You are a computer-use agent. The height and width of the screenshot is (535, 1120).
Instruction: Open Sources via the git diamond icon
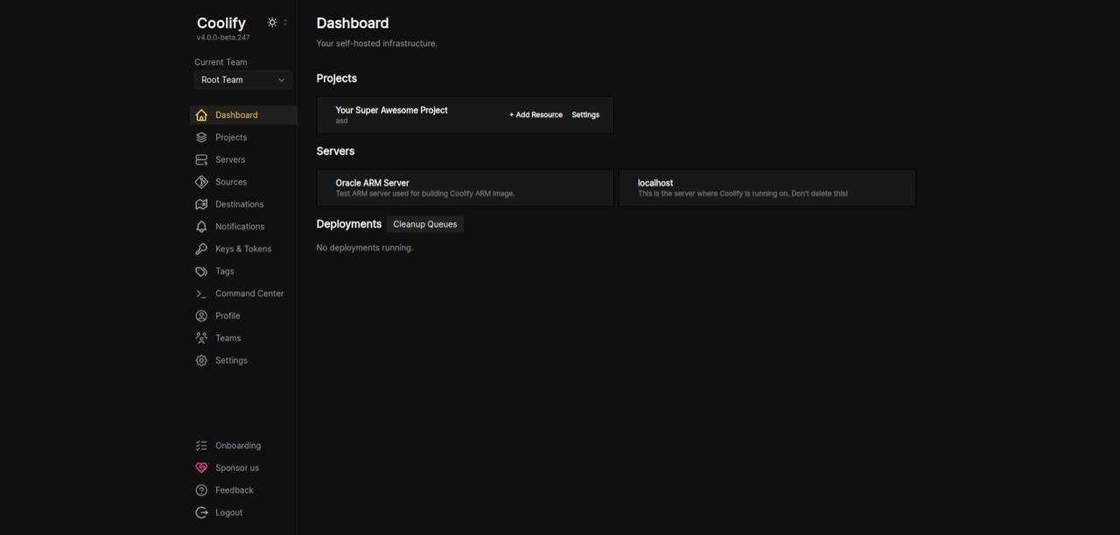[x=201, y=182]
